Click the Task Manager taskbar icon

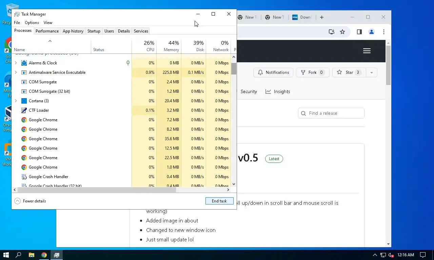click(57, 255)
